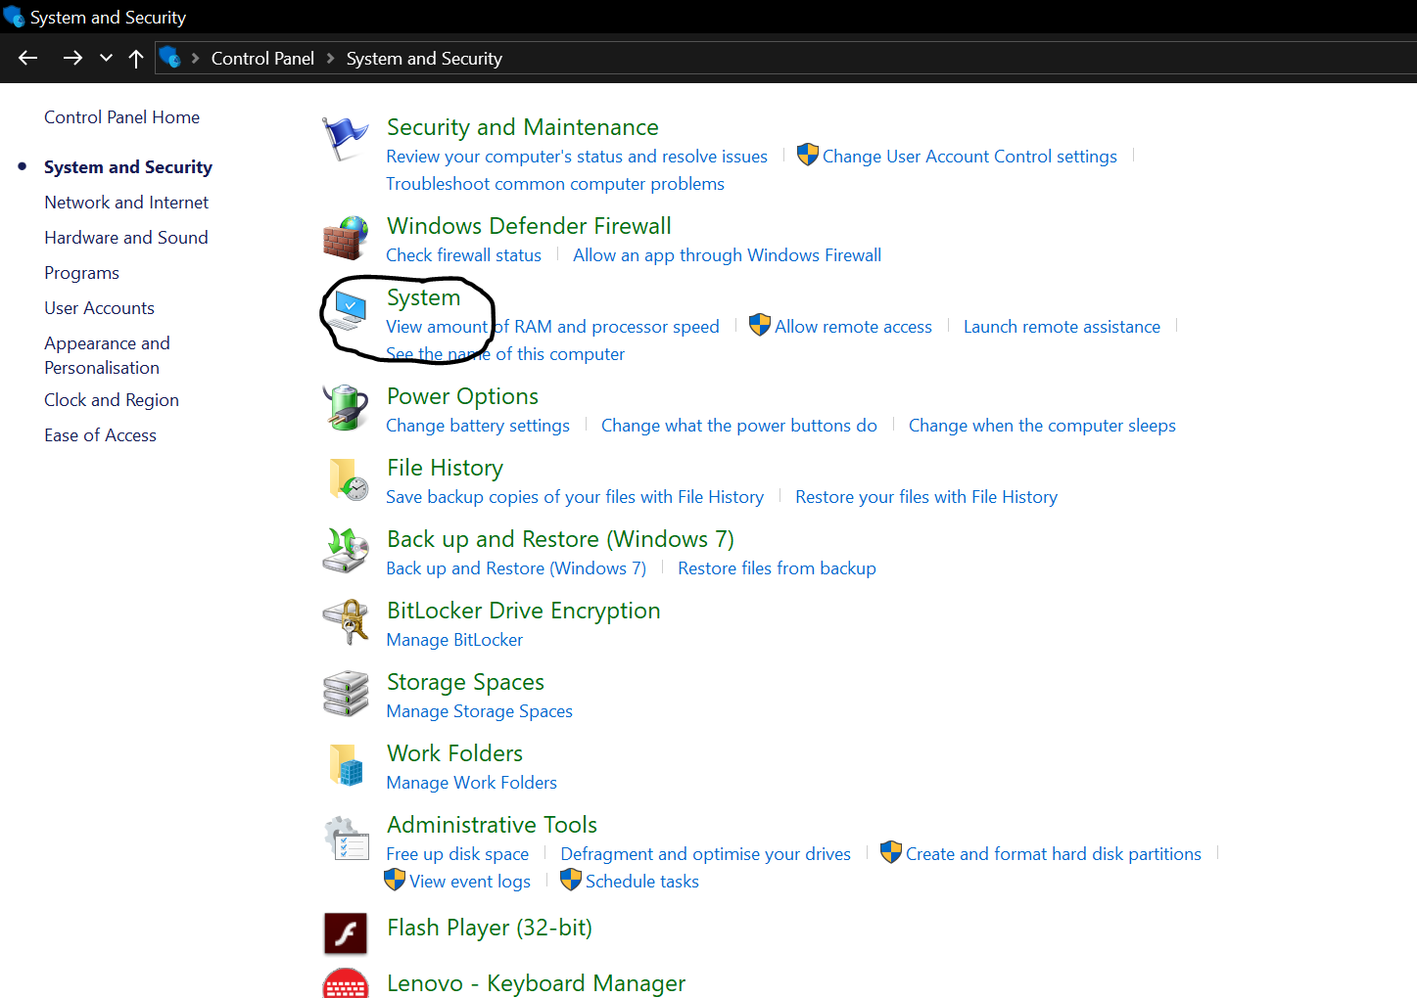Click the shield icon beside Change User Account Control

(x=808, y=155)
